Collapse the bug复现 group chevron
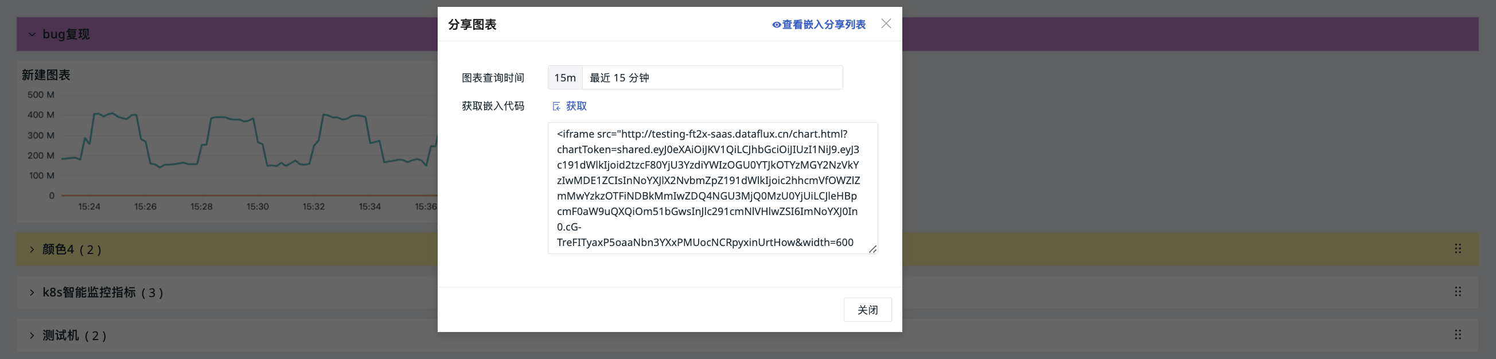 (x=32, y=35)
